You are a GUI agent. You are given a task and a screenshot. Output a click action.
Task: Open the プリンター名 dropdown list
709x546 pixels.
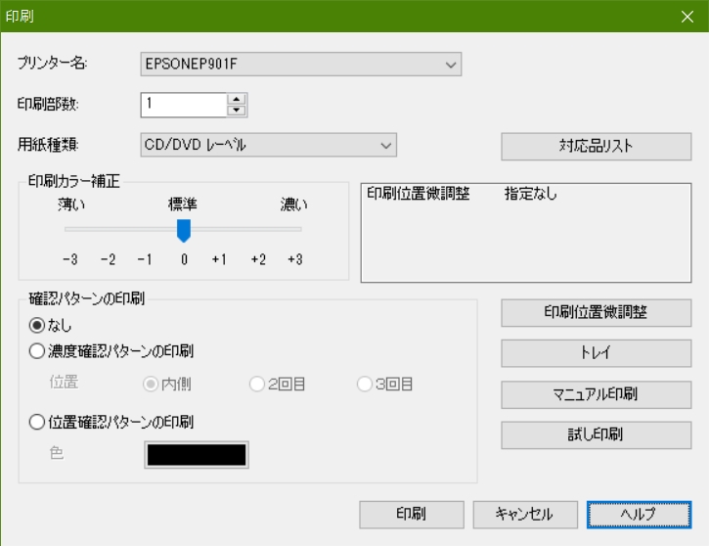pos(300,65)
